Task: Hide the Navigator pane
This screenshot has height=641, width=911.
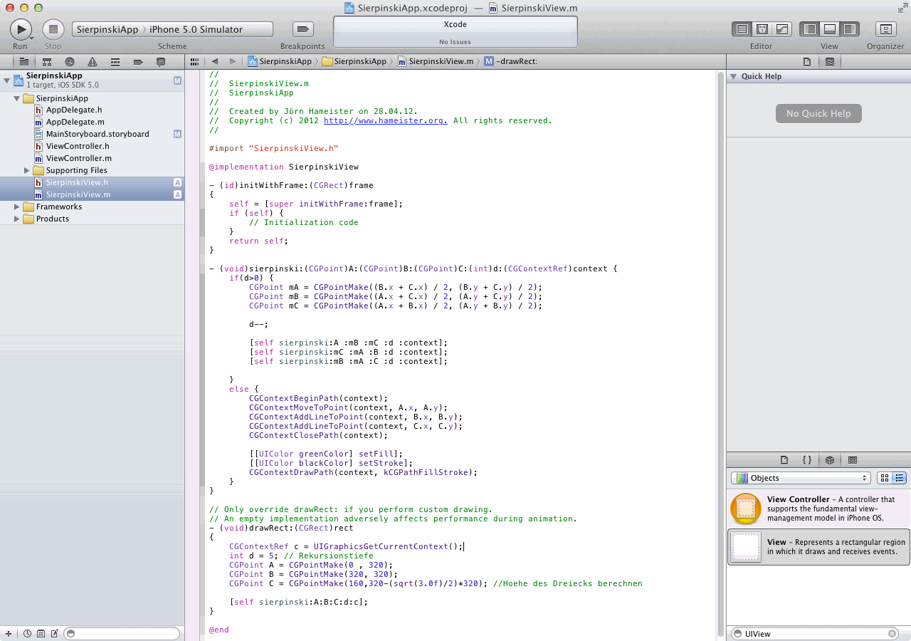Action: [x=809, y=29]
